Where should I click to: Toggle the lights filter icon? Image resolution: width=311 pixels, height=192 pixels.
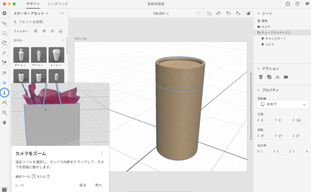(x=52, y=31)
